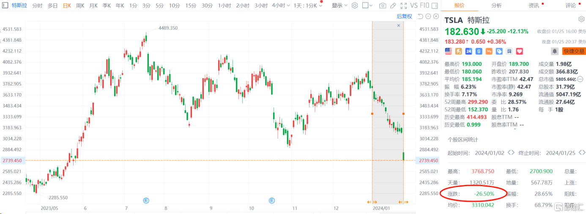
Task: Click the orange wave badge icon
Action: click(489, 51)
